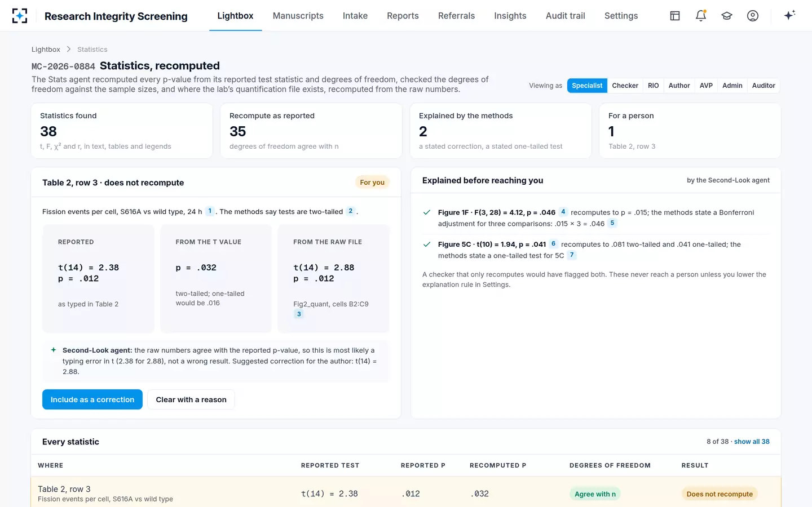Screen dimensions: 812x507
Task: Click 'Clear with a reason' button
Action: click(x=191, y=399)
